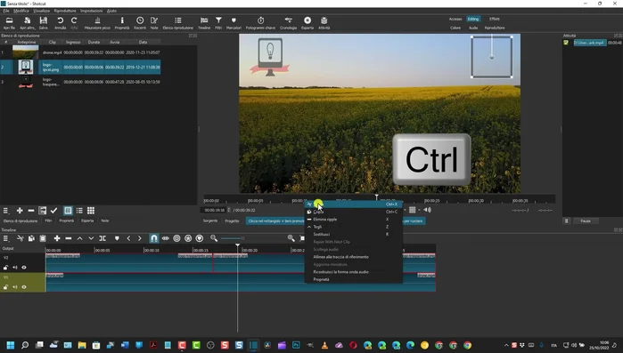623x353 pixels.
Task: Click timeline paste icon
Action: click(43, 238)
